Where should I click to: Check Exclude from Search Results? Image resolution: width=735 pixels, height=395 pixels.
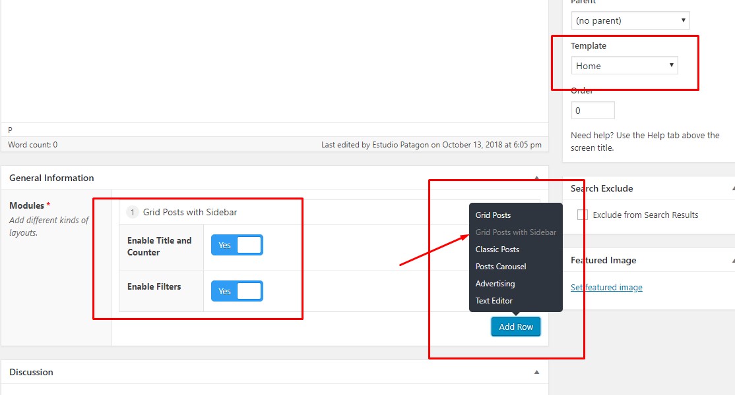(x=583, y=215)
